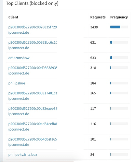Click the Frequency column header

[119, 17]
